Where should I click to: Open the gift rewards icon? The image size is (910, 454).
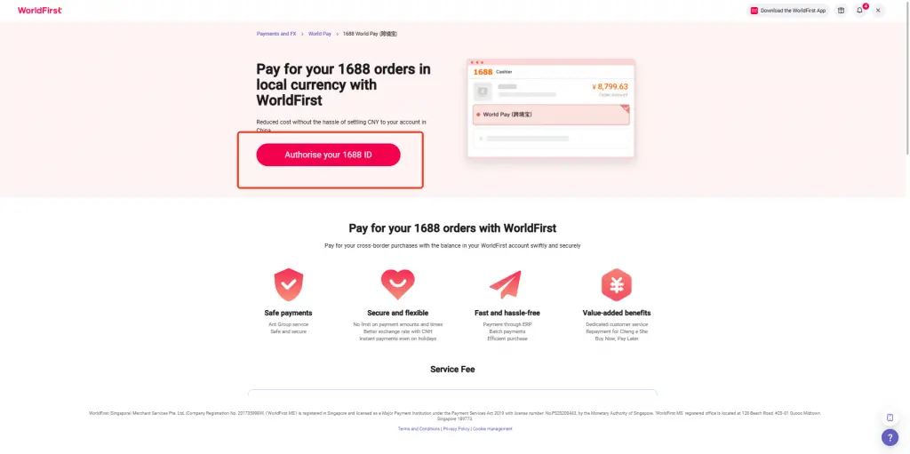841,11
